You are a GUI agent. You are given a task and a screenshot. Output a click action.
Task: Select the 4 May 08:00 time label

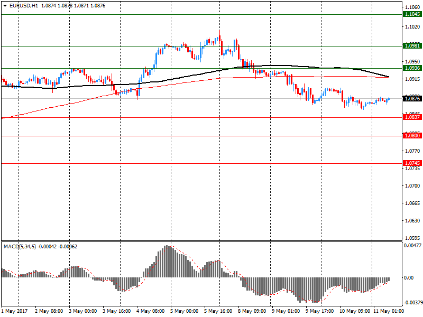pyautogui.click(x=151, y=311)
